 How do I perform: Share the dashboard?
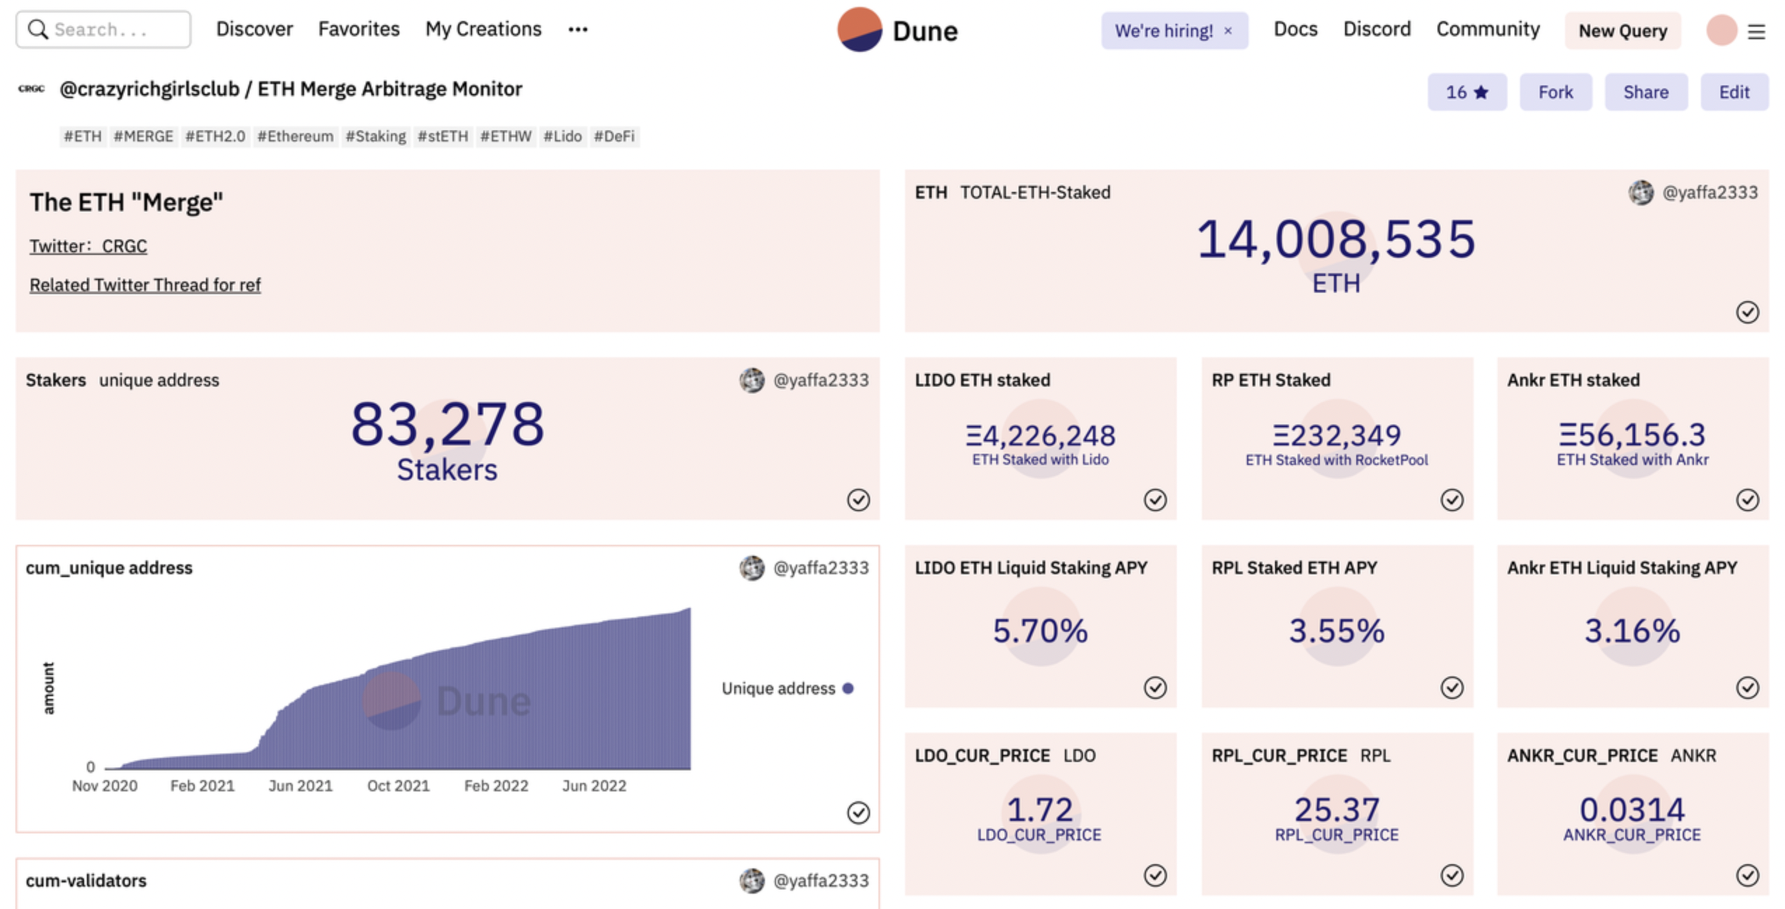pos(1646,92)
